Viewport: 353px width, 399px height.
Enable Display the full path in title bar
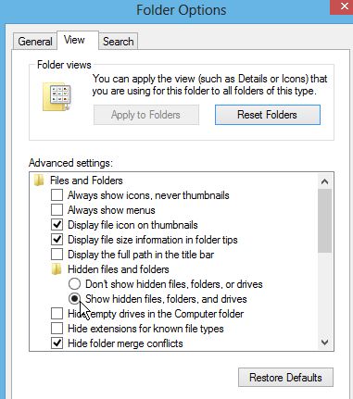point(57,255)
